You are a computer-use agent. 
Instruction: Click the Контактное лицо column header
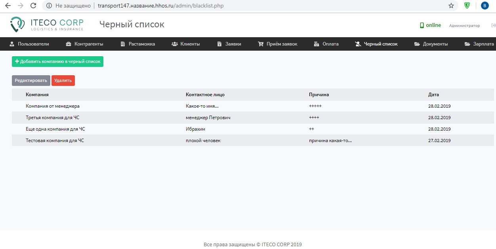(x=205, y=95)
